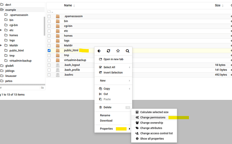
Task: Expand the etc folder in tree
Action: tap(1, 30)
